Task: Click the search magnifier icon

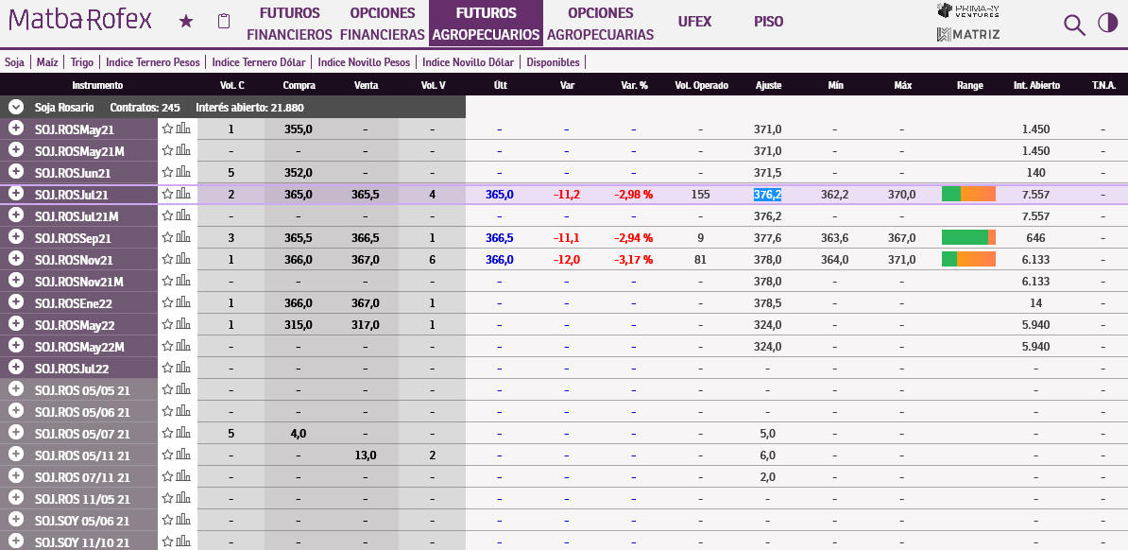Action: pos(1074,25)
